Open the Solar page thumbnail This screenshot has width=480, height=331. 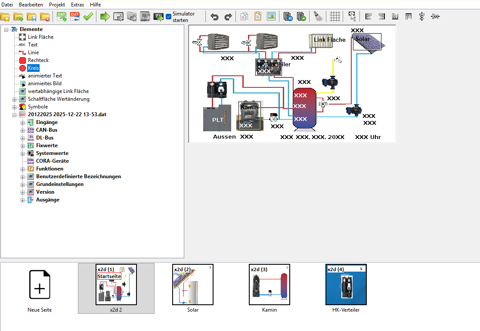point(192,285)
